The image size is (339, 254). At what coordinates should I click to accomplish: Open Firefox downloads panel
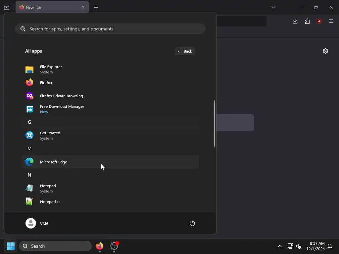point(295,21)
